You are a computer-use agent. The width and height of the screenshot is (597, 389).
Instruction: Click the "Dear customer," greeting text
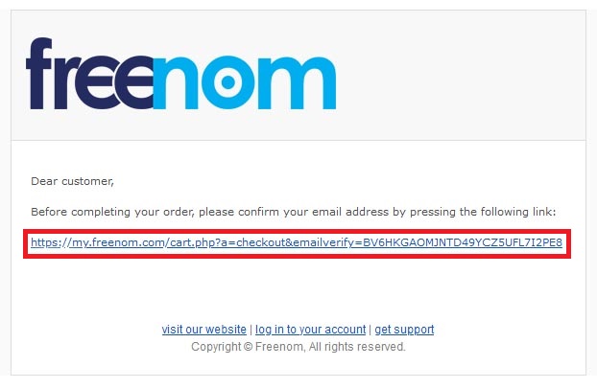click(x=72, y=181)
